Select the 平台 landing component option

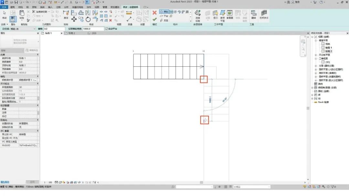point(164,16)
